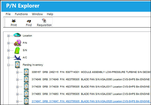Select BLADE FAN row S/N KGAJ0317
Image resolution: width=151 pixels, height=105 pixels.
[x=91, y=87]
